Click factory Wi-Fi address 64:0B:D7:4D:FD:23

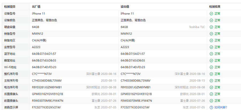44,67
